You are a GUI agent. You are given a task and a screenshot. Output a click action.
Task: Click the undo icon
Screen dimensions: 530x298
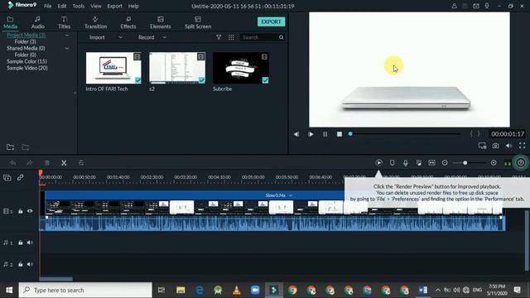coord(13,163)
